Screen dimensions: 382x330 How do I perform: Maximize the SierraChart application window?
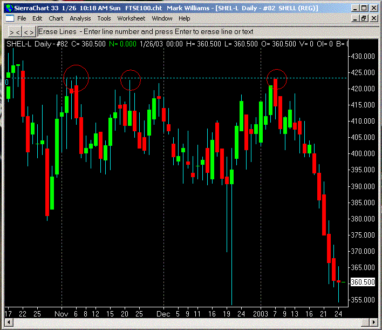click(x=364, y=8)
